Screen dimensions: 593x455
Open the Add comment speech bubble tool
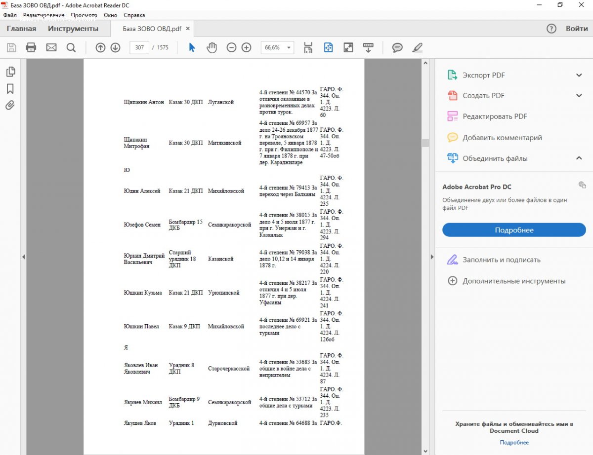point(397,47)
